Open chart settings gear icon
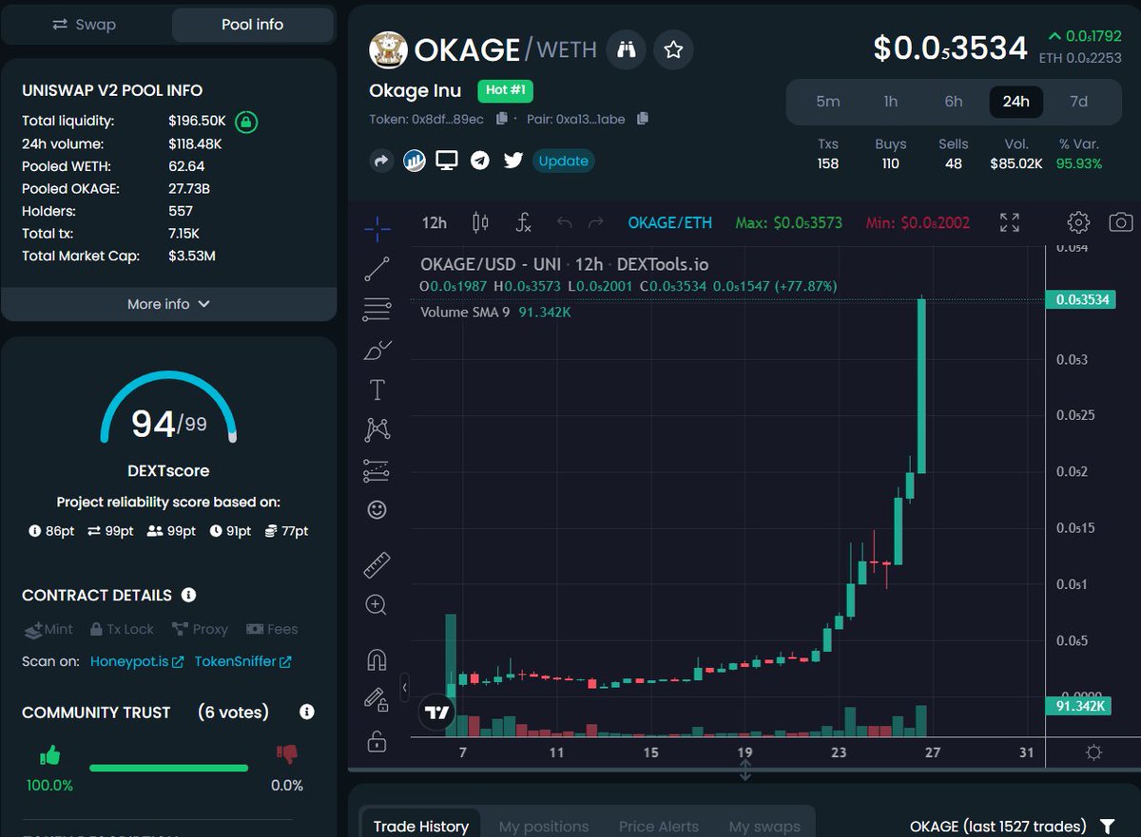The height and width of the screenshot is (837, 1141). coord(1078,222)
